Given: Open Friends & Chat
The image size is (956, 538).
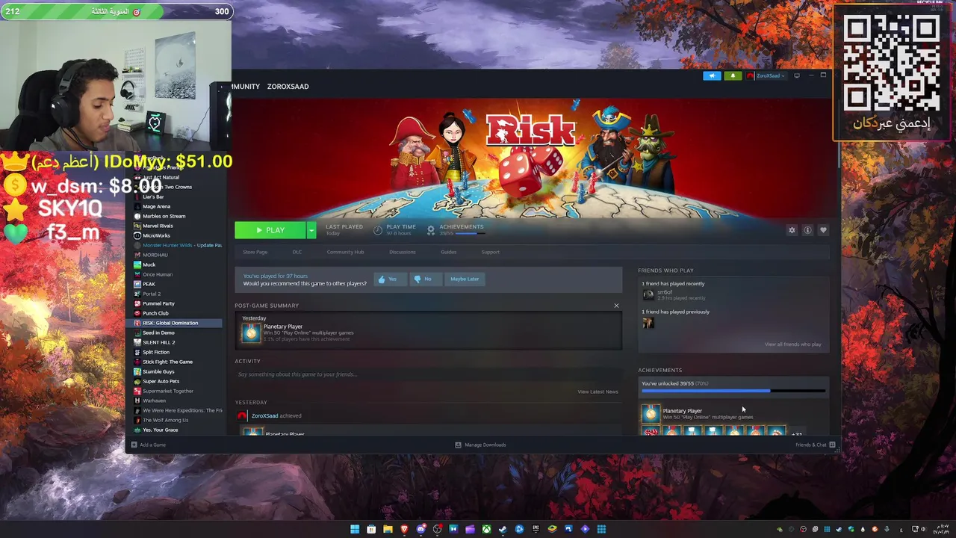Looking at the screenshot, I should click(815, 445).
